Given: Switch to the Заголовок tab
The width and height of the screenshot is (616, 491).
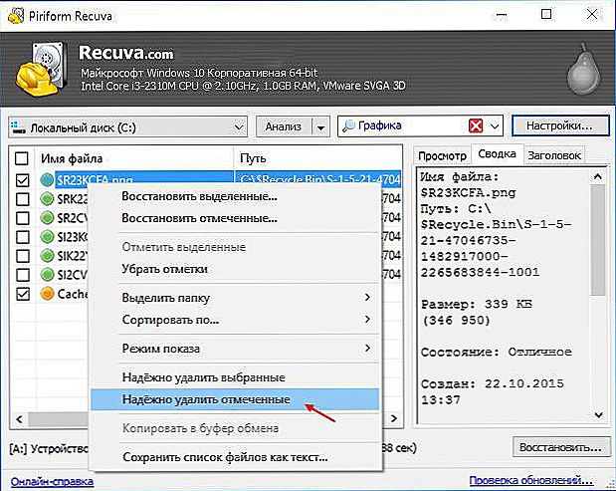Looking at the screenshot, I should coord(554,155).
